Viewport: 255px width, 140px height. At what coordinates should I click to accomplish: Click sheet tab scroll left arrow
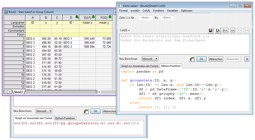[x=6, y=92]
